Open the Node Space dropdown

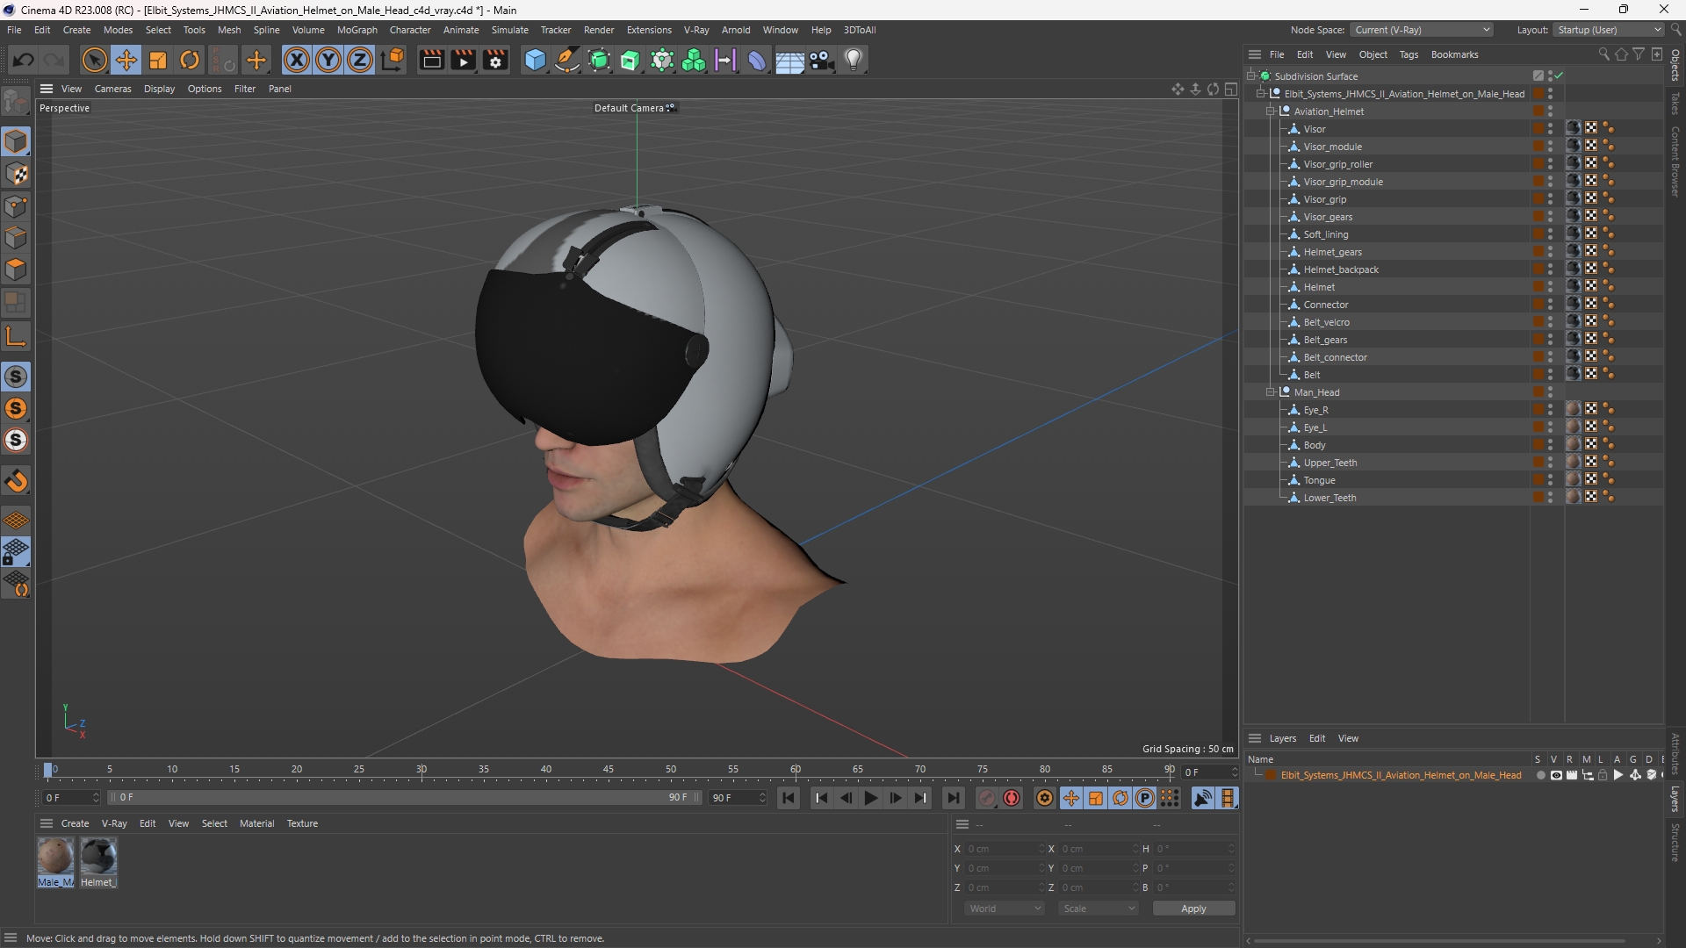tap(1422, 30)
